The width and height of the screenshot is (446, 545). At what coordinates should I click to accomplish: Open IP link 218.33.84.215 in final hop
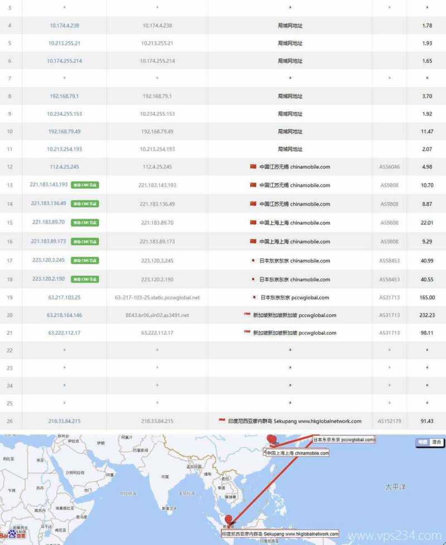64,421
